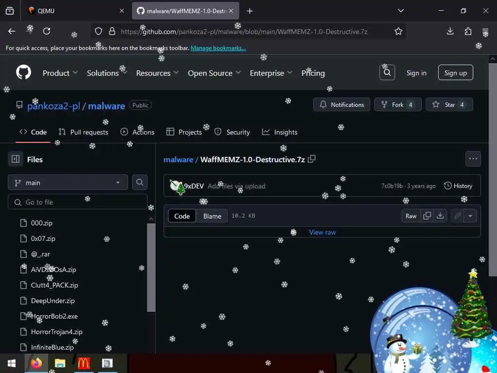Open the browser extensions puzzle icon
497x373 pixels.
[468, 31]
